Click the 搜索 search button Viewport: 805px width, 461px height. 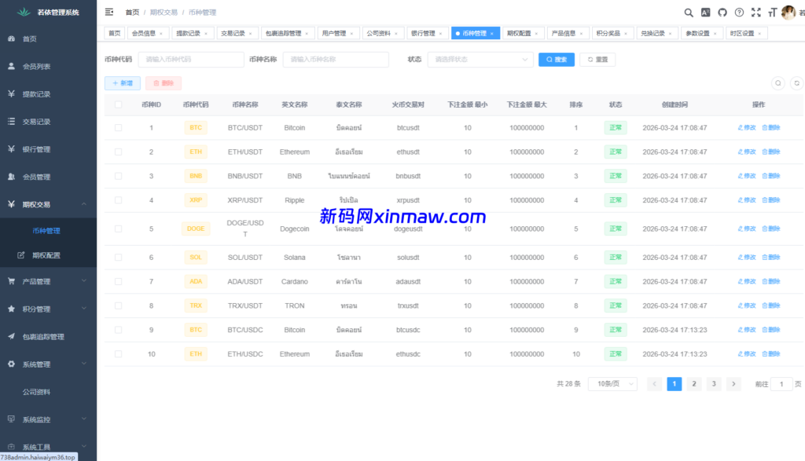[x=557, y=60]
